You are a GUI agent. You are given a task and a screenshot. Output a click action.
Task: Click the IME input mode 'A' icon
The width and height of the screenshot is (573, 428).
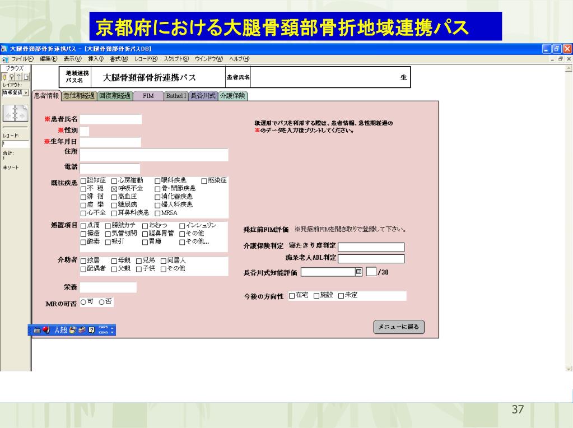57,330
